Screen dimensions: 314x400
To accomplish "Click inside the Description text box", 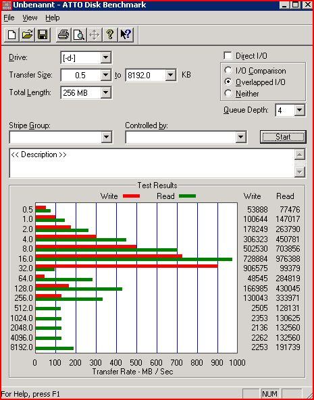I will (x=152, y=163).
